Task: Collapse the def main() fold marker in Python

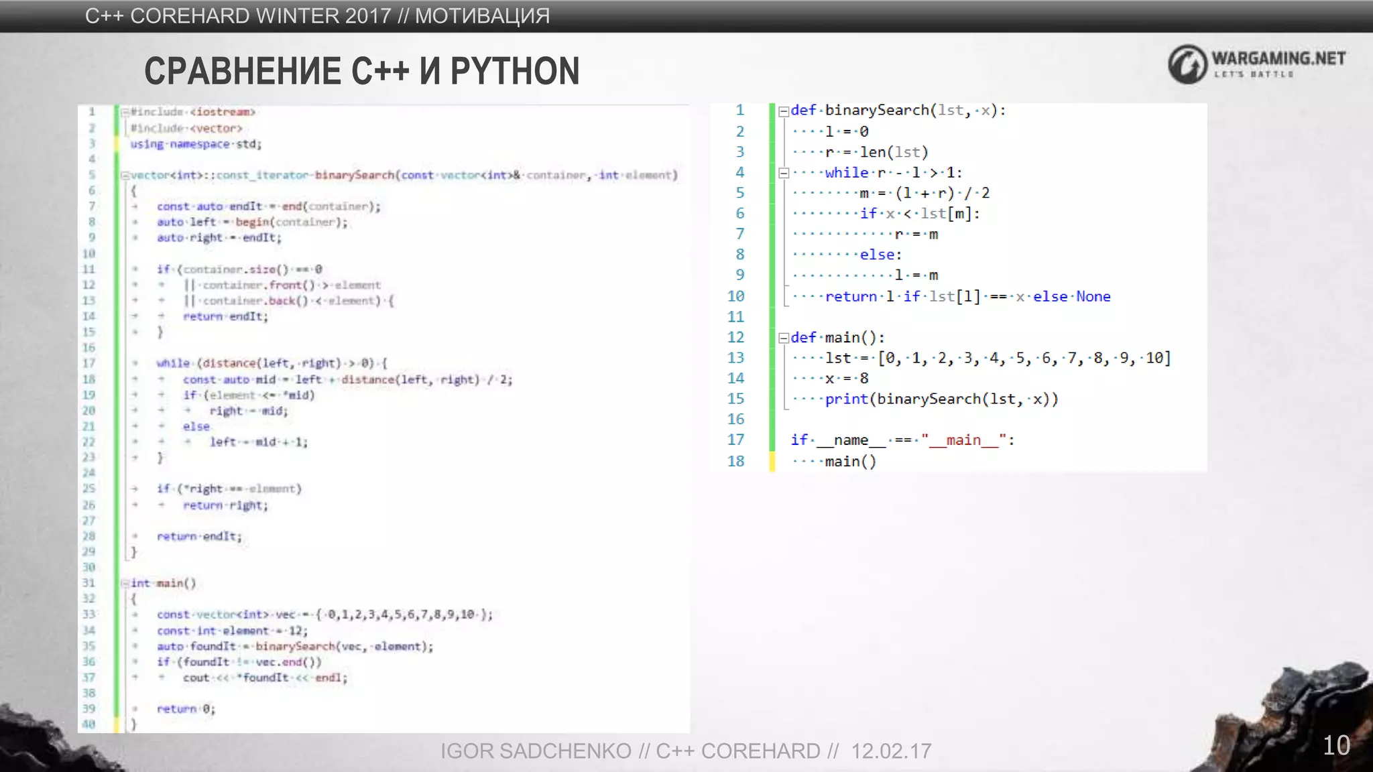Action: [x=783, y=338]
